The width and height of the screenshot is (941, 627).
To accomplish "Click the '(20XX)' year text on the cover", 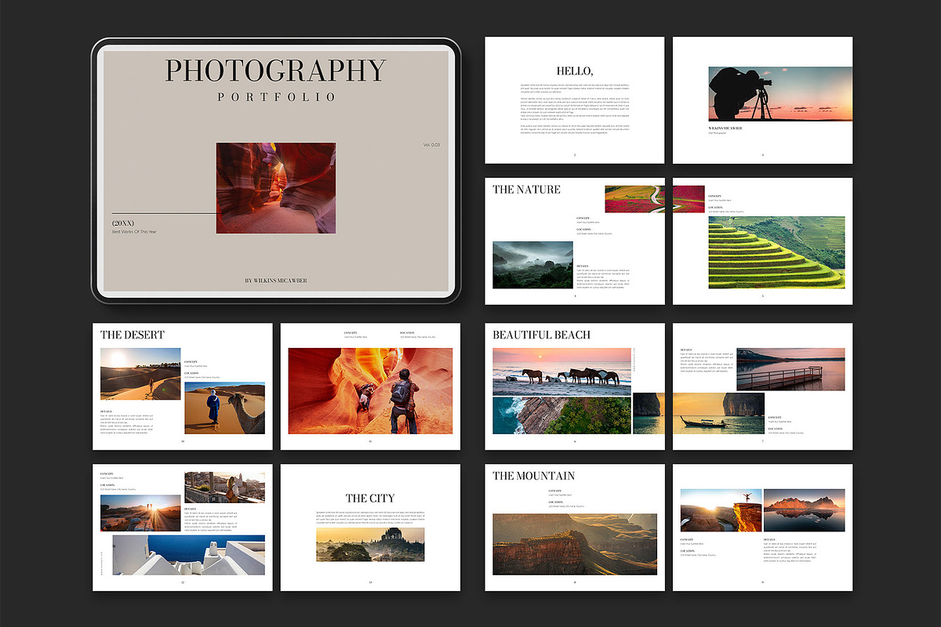I will tap(123, 223).
